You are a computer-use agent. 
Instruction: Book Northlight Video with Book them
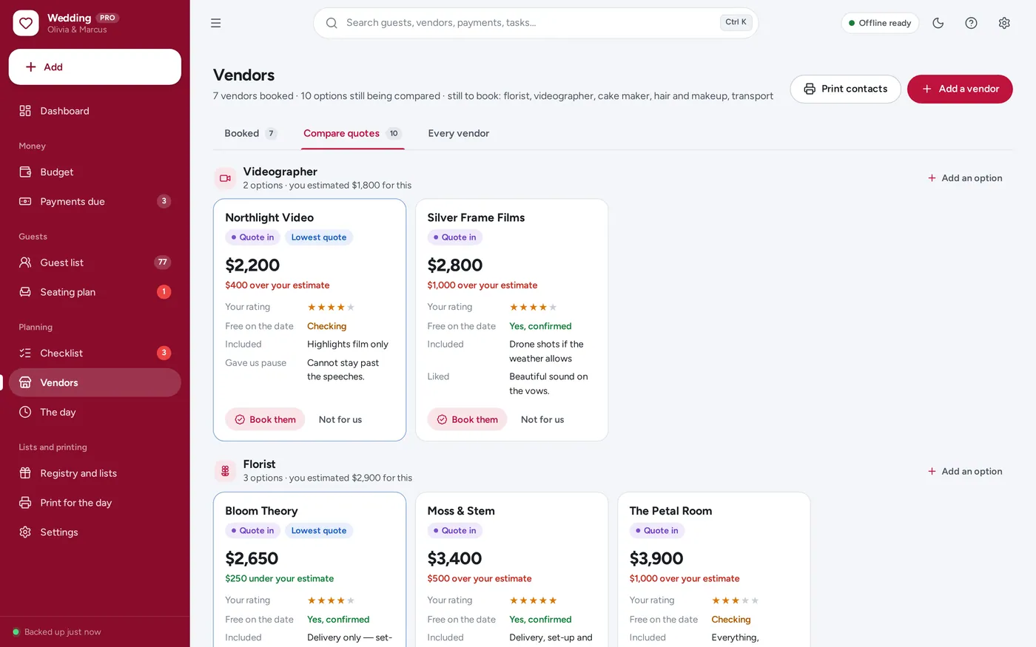click(265, 419)
